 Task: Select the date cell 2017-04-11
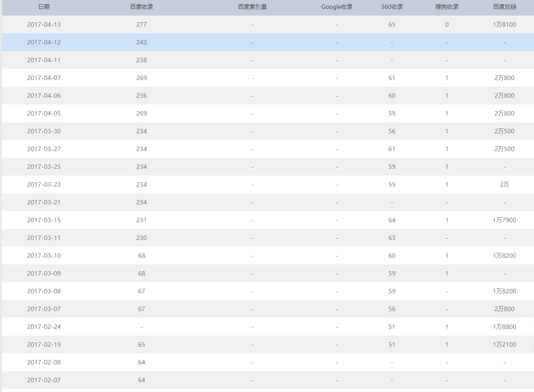pos(44,60)
